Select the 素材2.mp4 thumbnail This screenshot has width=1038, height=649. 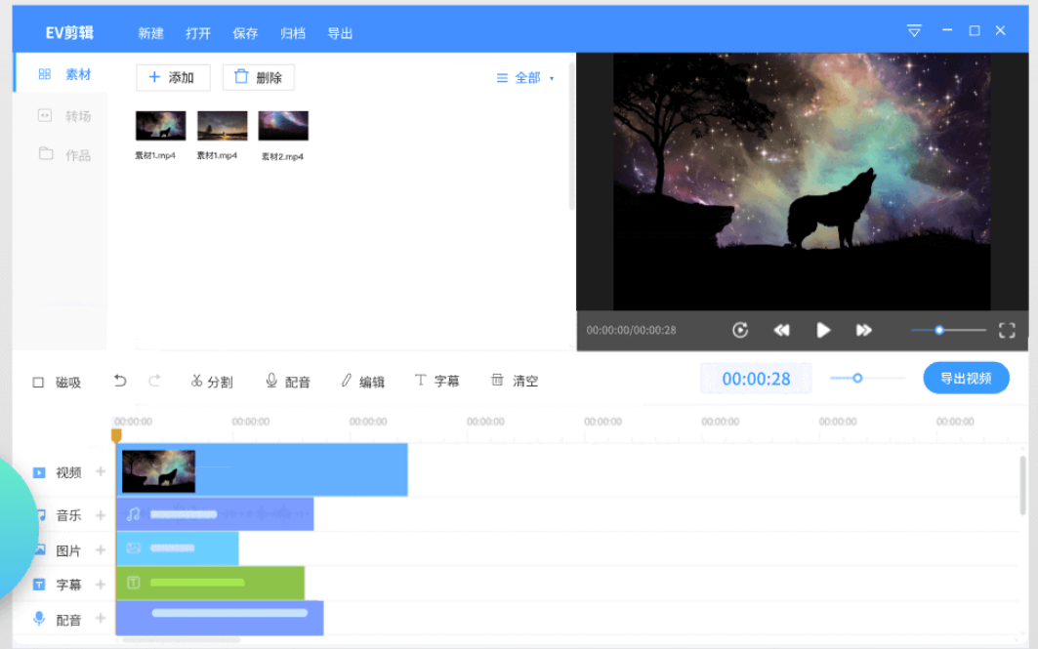283,126
